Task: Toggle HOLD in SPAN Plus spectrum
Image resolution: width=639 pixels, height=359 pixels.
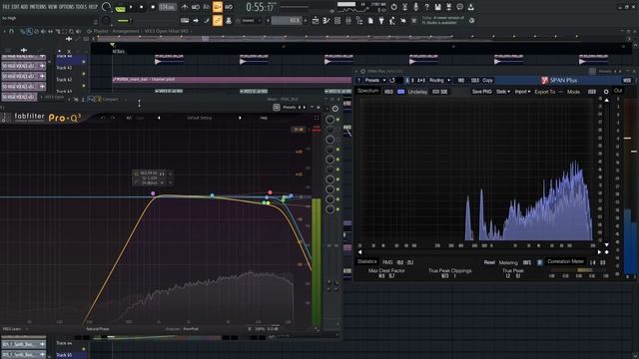Action: tap(388, 92)
